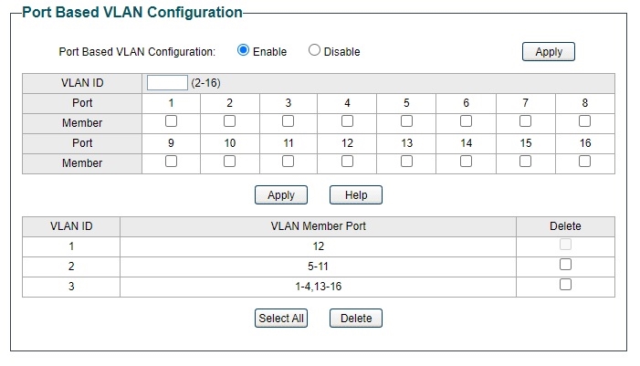Image resolution: width=640 pixels, height=366 pixels.
Task: Check the Member box for port 1
Action: [x=171, y=121]
